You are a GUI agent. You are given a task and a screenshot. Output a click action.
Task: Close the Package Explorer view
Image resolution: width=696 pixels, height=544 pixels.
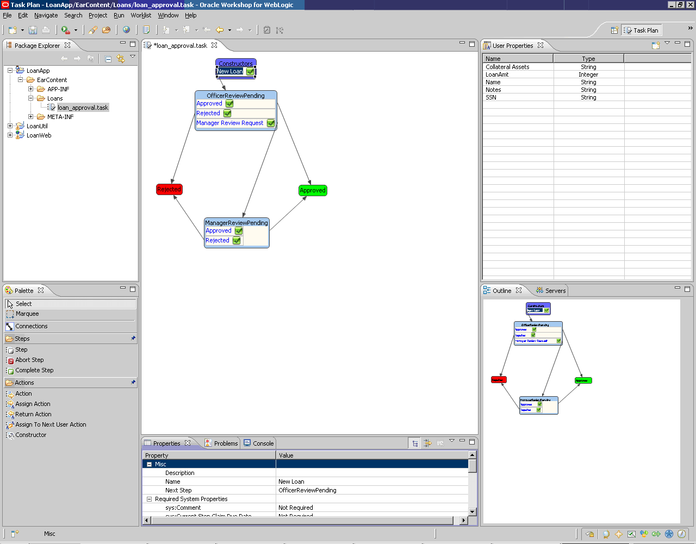67,45
